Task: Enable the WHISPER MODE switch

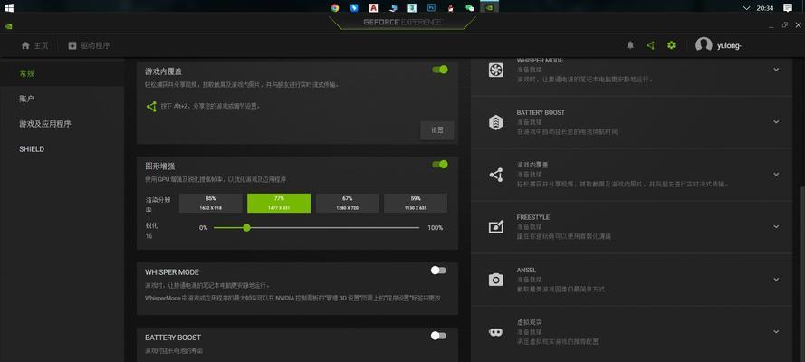Action: [x=438, y=271]
